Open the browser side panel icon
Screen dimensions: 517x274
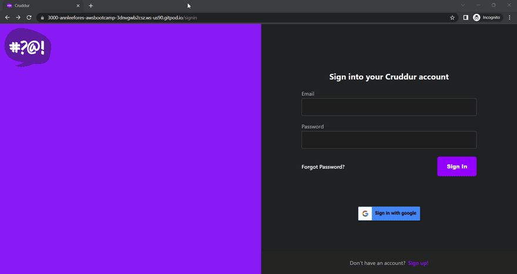tap(465, 18)
